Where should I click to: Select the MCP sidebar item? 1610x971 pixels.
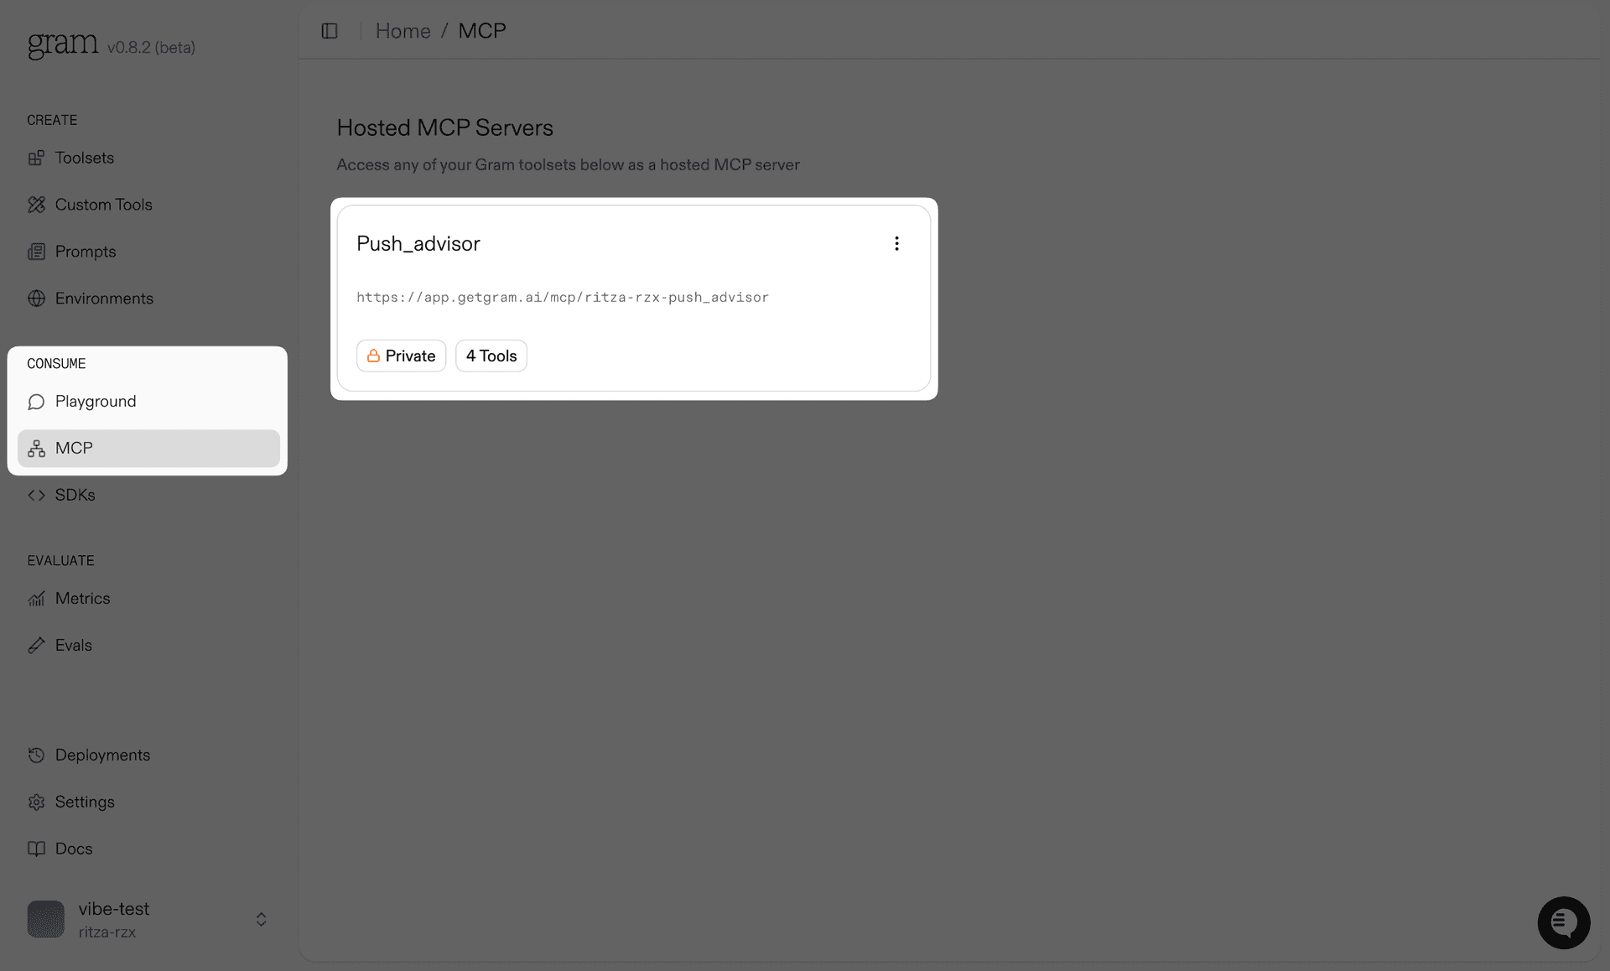click(74, 449)
